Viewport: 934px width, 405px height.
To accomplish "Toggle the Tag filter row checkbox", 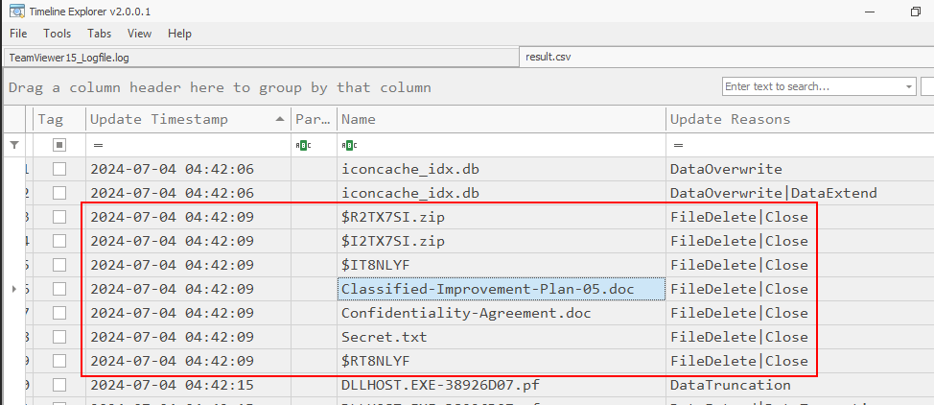I will [59, 145].
